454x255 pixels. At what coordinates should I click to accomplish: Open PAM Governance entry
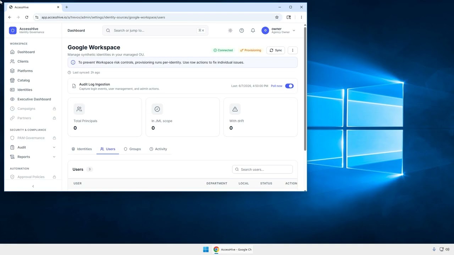(x=33, y=138)
